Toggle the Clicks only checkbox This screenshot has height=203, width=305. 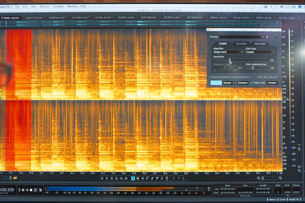pyautogui.click(x=252, y=83)
